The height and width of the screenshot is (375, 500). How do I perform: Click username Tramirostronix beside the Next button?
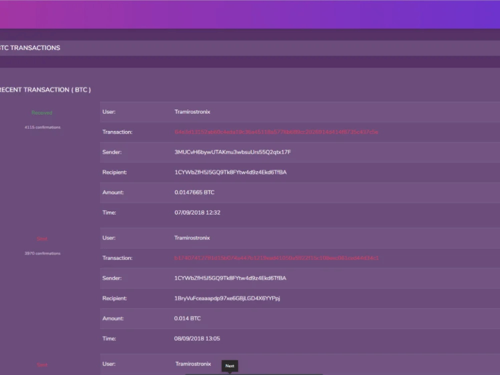point(193,364)
